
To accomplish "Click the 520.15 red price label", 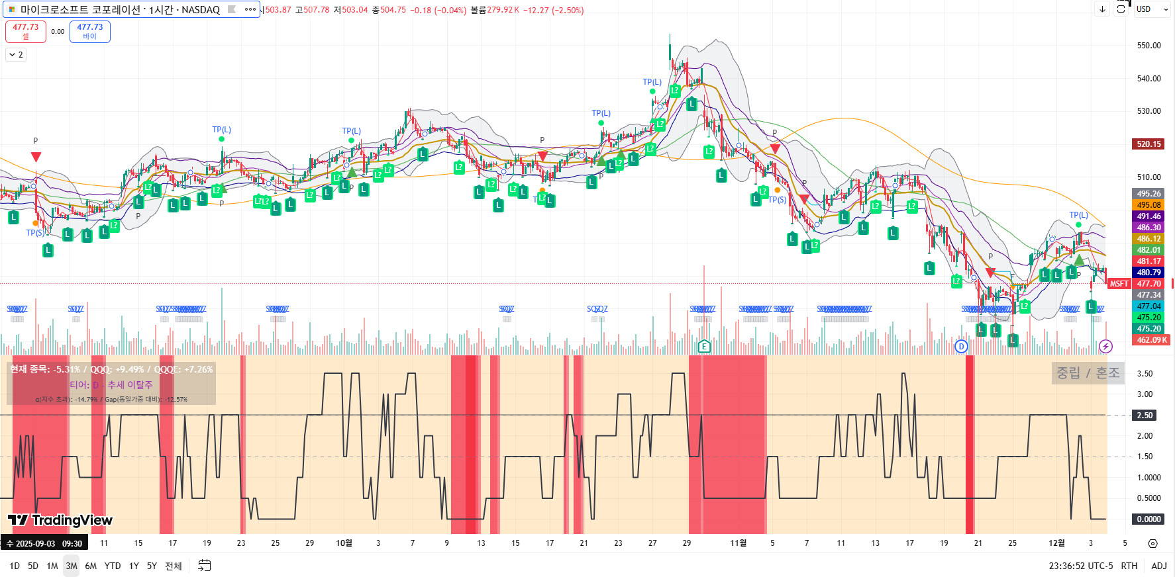I will tap(1149, 144).
